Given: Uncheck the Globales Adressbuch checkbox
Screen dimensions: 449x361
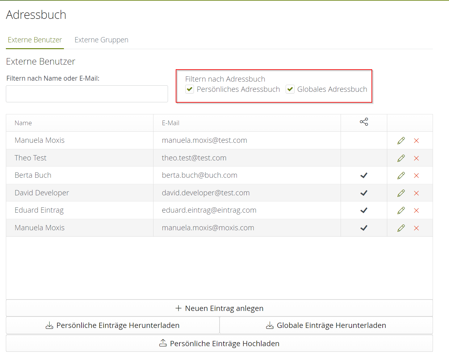Looking at the screenshot, I should 290,89.
